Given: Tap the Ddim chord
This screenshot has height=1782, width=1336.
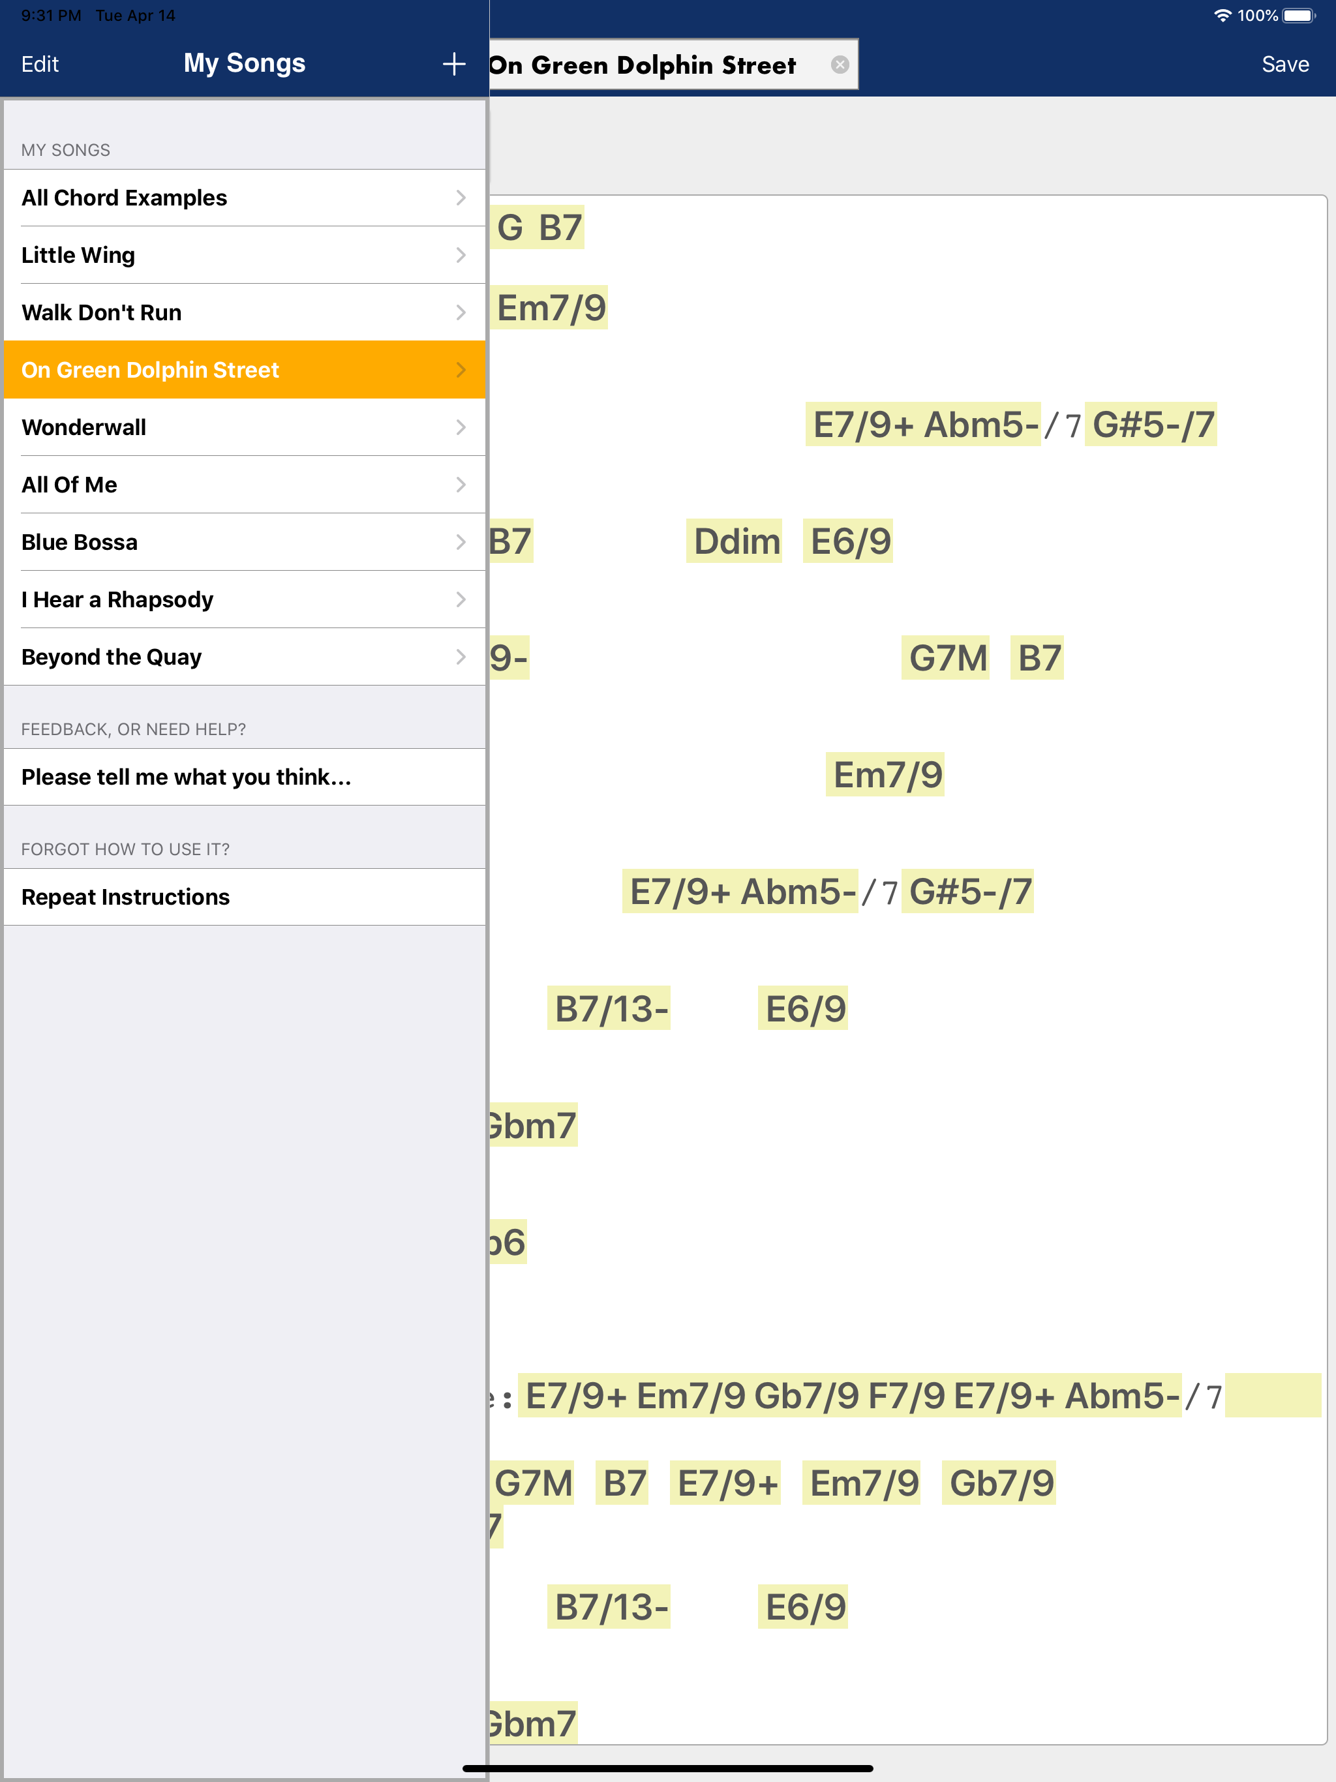Looking at the screenshot, I should (735, 541).
